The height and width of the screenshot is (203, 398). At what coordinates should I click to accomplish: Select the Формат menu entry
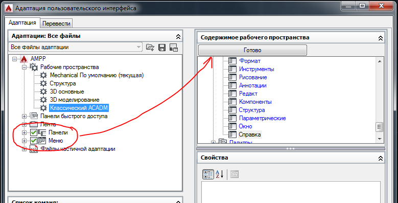click(x=250, y=61)
